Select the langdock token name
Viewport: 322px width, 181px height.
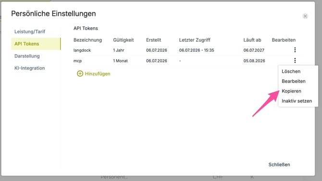[x=82, y=50]
